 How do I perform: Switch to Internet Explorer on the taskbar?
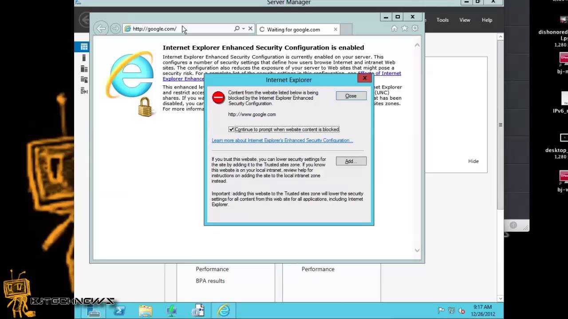point(224,311)
